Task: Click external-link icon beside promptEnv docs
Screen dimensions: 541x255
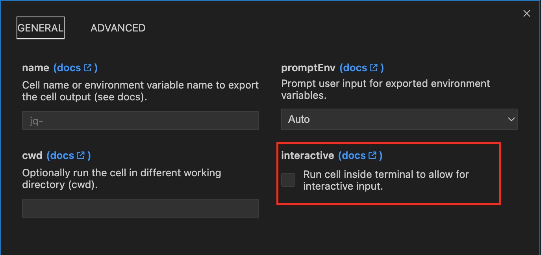Action: click(374, 68)
